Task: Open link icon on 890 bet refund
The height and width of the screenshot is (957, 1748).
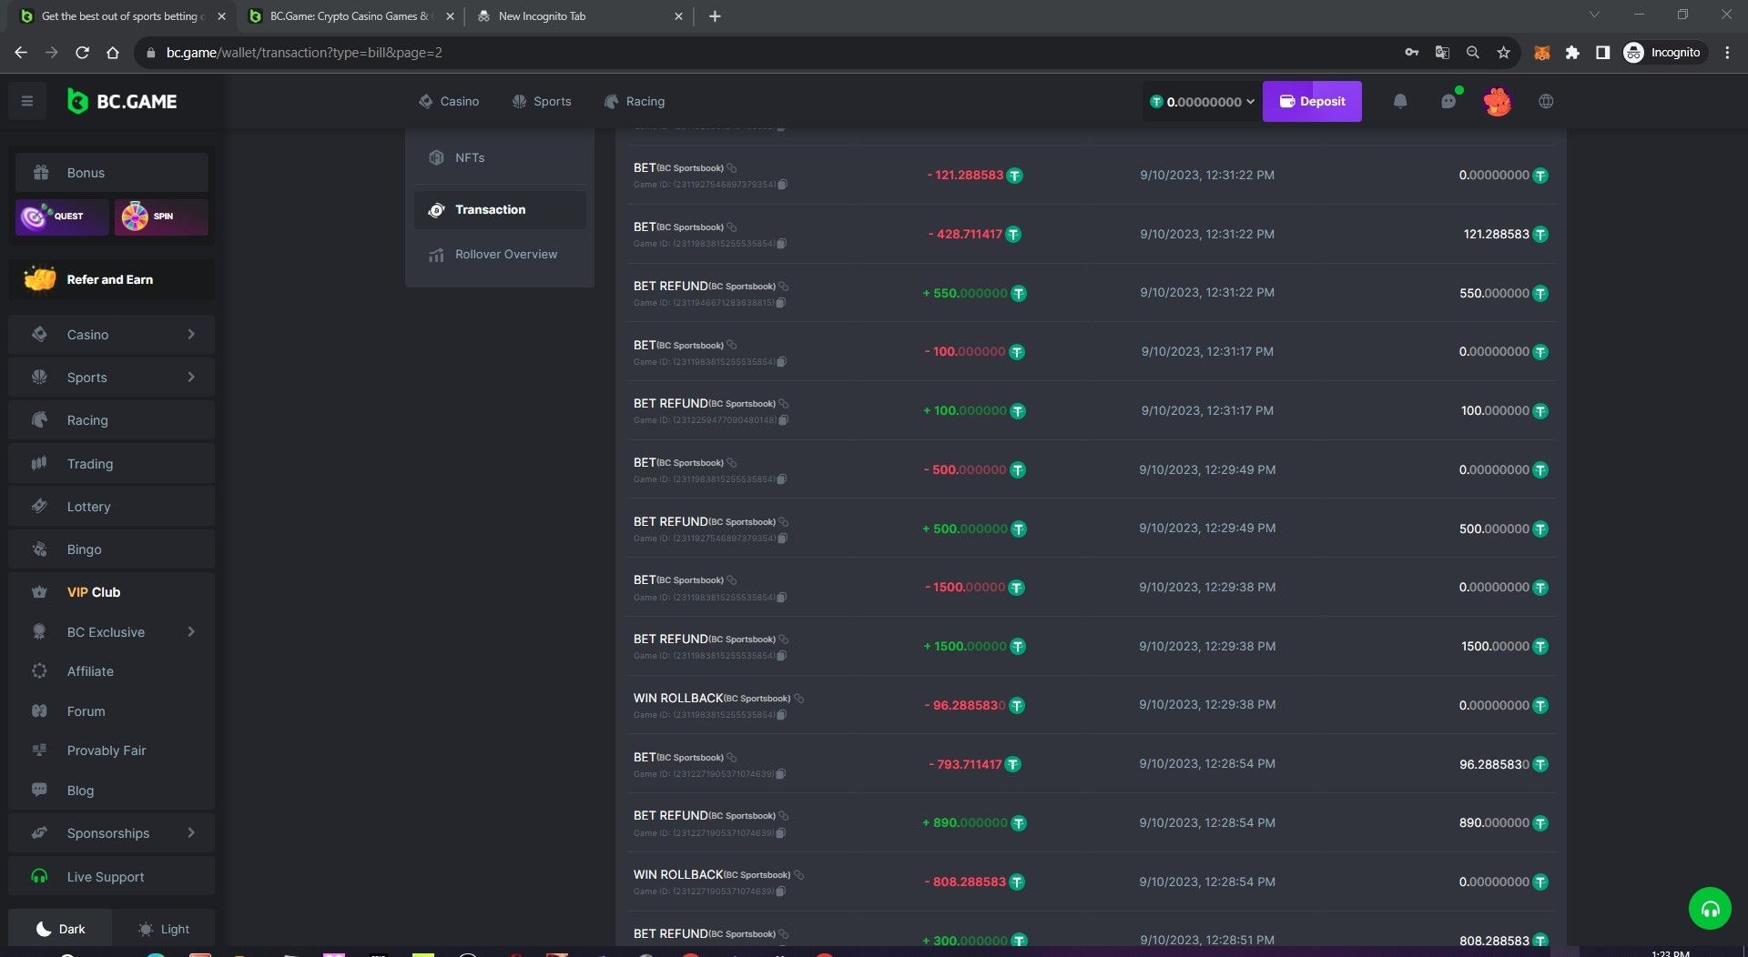Action: (784, 816)
